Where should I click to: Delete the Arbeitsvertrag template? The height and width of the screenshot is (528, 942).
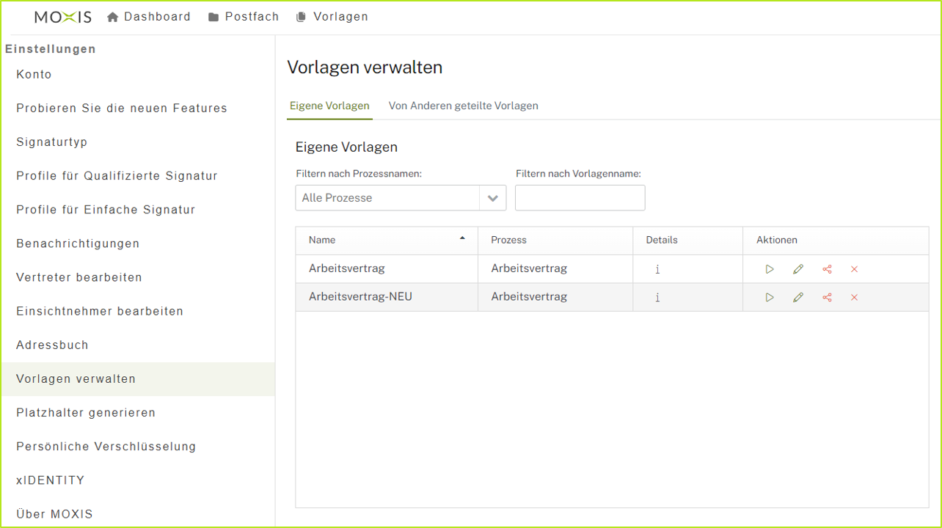click(x=854, y=269)
